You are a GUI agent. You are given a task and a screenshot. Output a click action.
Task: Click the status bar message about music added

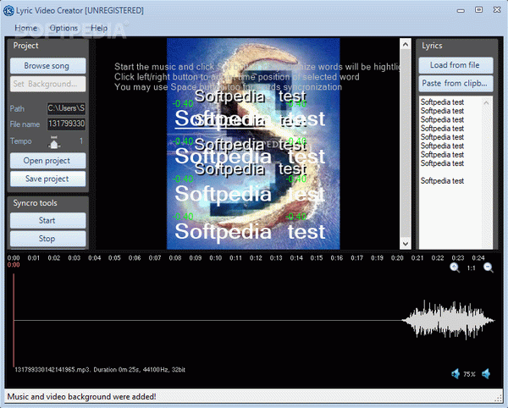pos(81,397)
